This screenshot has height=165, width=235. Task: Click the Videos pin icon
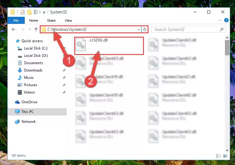coord(64,92)
